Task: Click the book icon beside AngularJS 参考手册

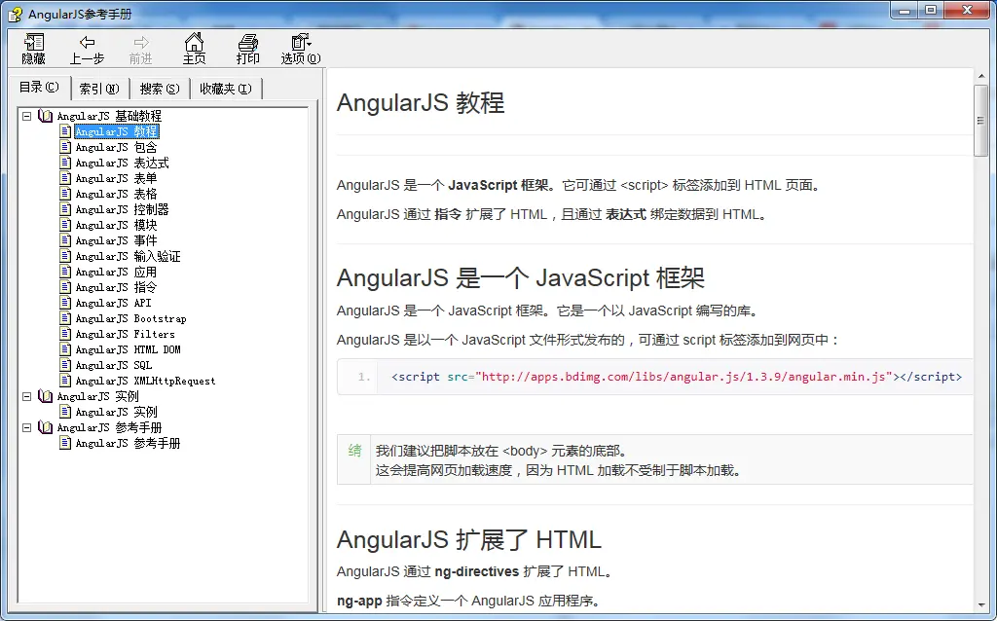Action: (46, 427)
